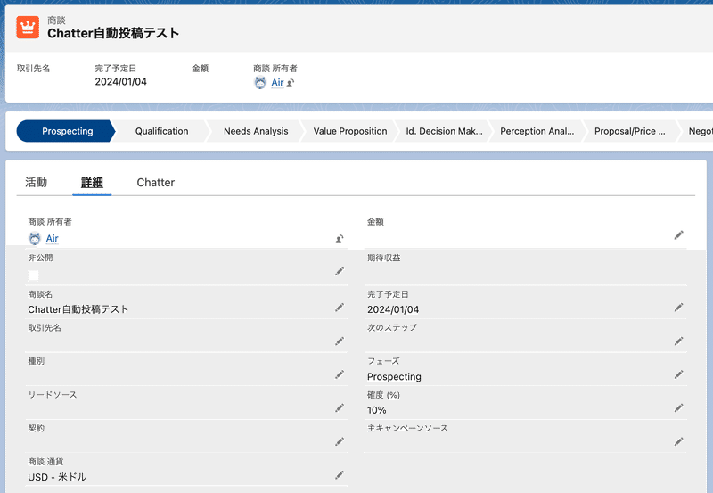Edit the 非公開 field with pencil icon
Viewport: 713px width, 493px height.
(340, 272)
